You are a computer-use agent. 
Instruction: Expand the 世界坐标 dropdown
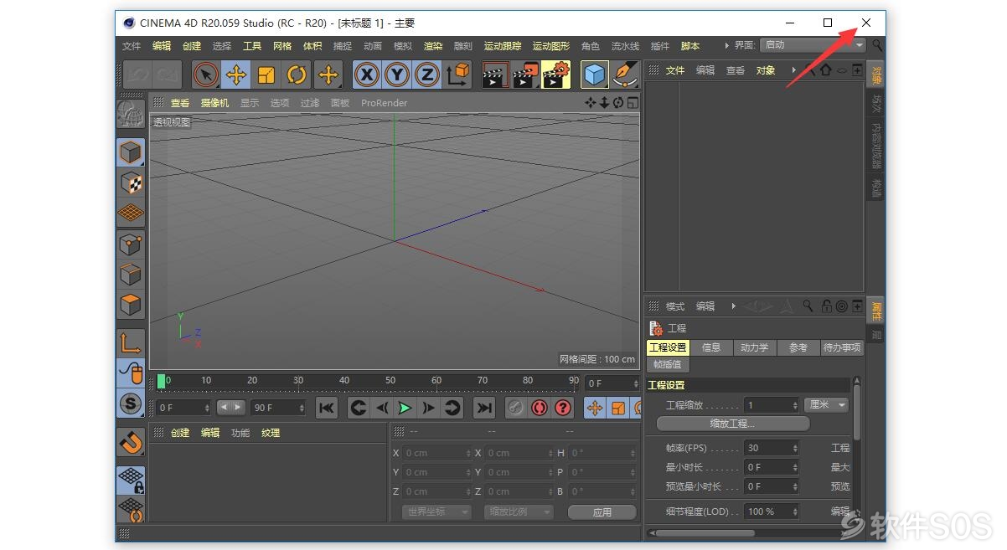coord(436,511)
